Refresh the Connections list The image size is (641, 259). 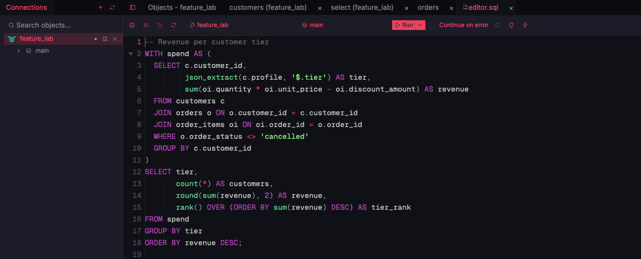[x=112, y=7]
